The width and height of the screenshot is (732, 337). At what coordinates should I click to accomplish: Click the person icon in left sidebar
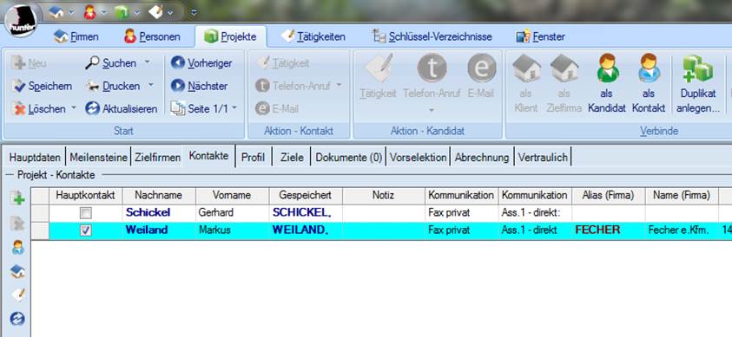coord(17,247)
